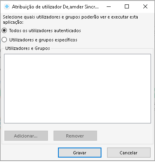Click the 'Utilizadores e Grupos' group heading
The image size is (155, 162).
click(27, 48)
